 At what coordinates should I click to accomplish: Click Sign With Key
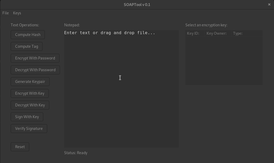[x=27, y=117]
